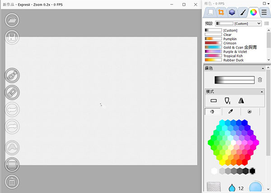Click the paper texture thumbnail at bottom
This screenshot has height=193, width=271.
coord(214,187)
